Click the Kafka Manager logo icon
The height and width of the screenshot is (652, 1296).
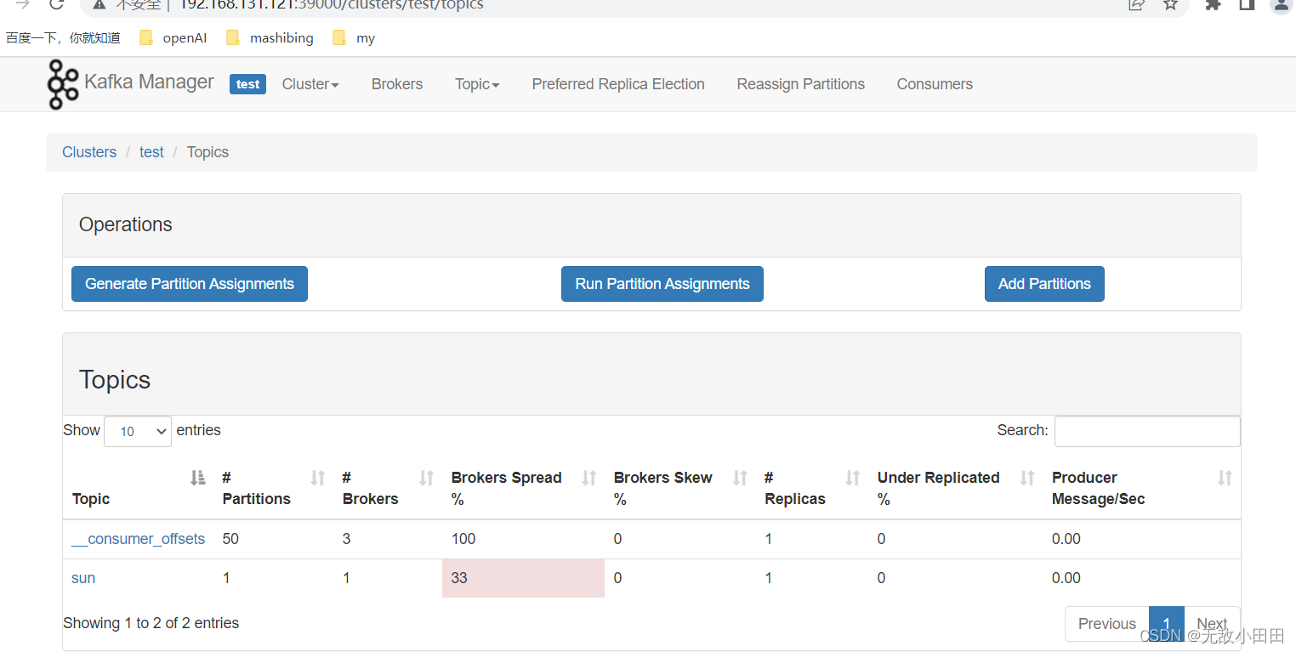(63, 84)
